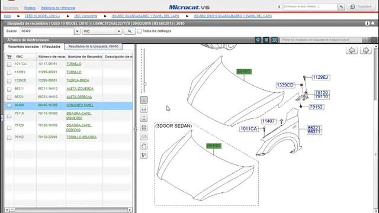Click the filter search results input field
The height and width of the screenshot is (213, 379).
pos(321,40)
